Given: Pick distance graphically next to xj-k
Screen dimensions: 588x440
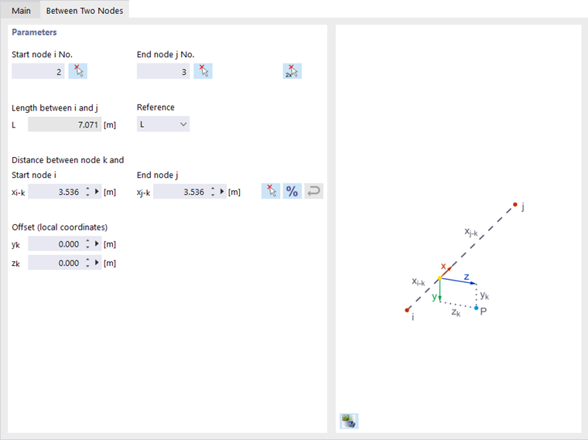Looking at the screenshot, I should click(x=271, y=191).
